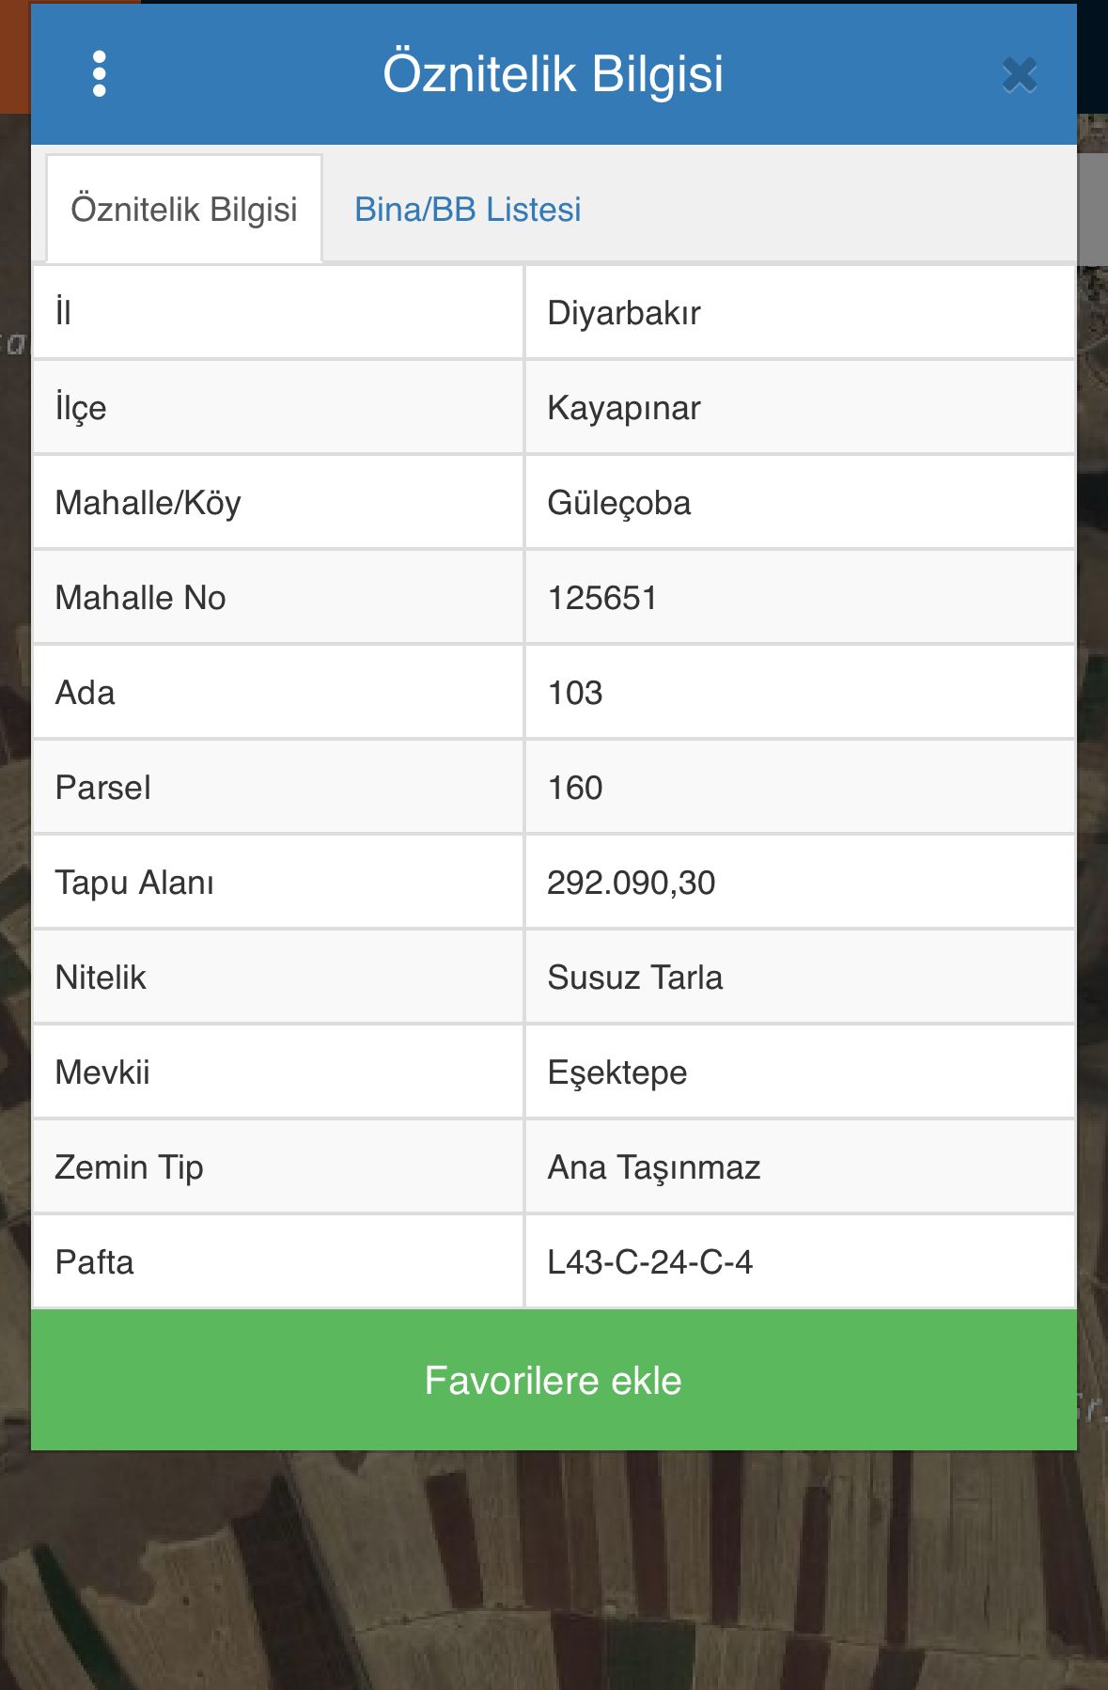Screen dimensions: 1108x1690
Task: Click the Favorilere ekle button
Action: (x=554, y=1380)
